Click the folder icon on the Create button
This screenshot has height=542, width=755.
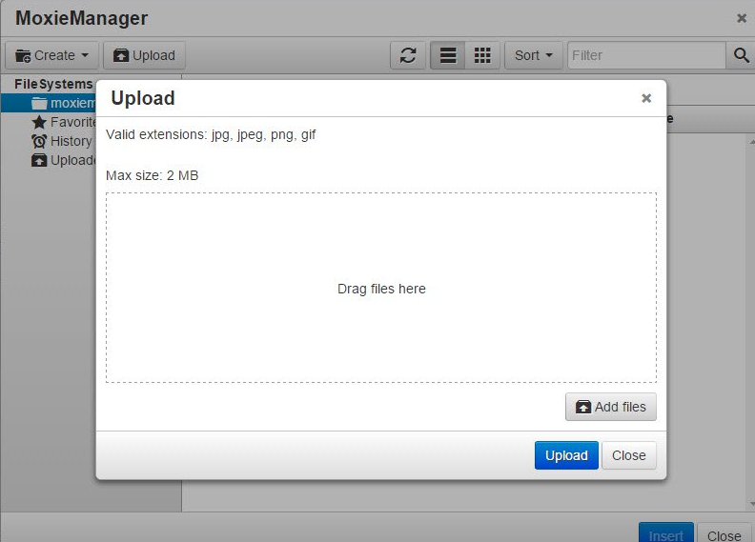click(23, 56)
